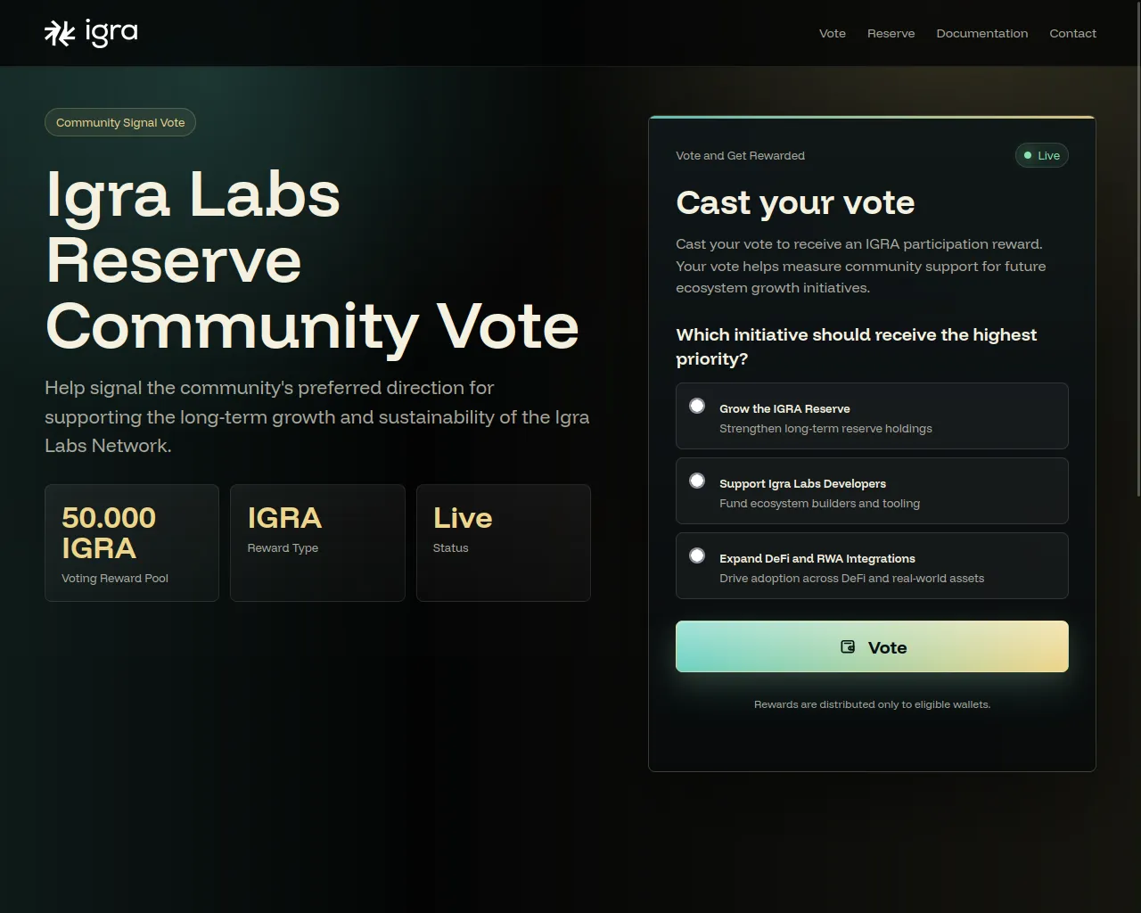This screenshot has height=913, width=1141.
Task: Click the igra wordmark in the header
Action: (111, 33)
